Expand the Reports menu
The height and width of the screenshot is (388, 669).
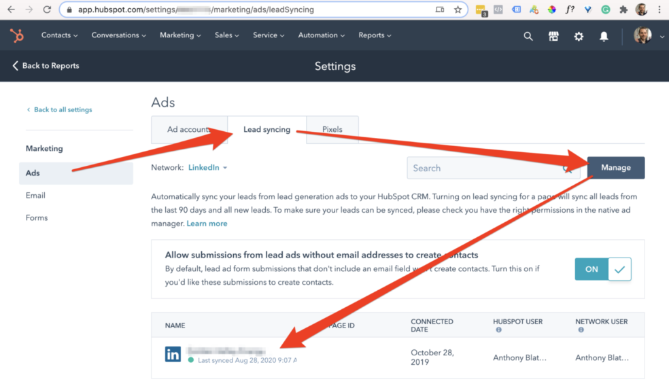(x=375, y=35)
